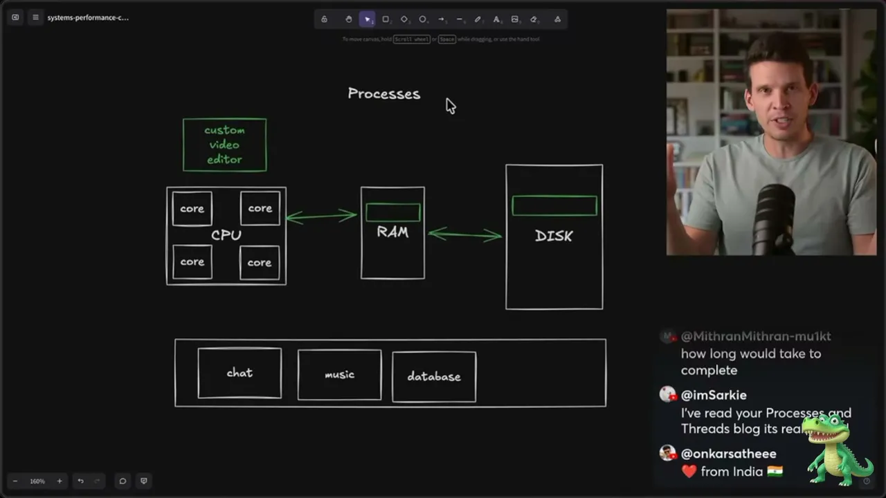Select the Hand pan tool
Image resolution: width=886 pixels, height=498 pixels.
pos(349,19)
